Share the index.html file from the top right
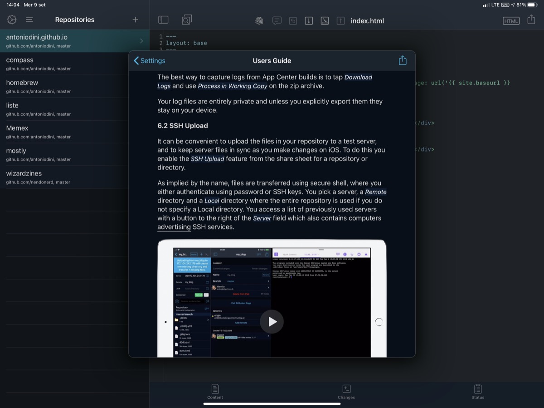544x408 pixels. [531, 20]
